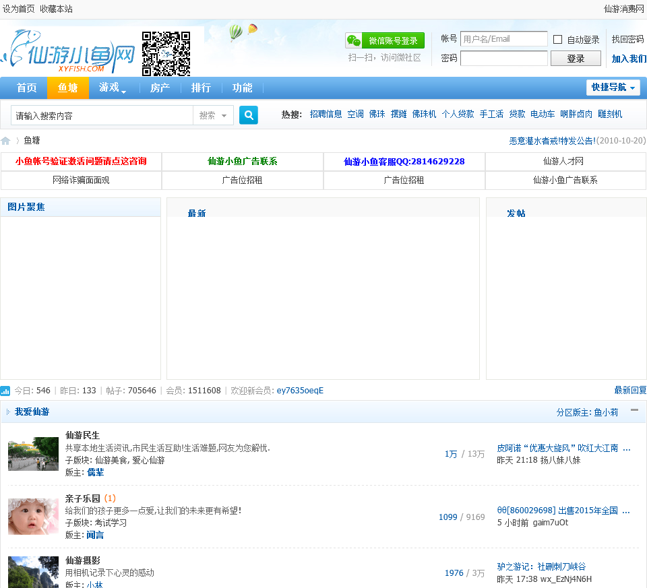Viewport: 647px width, 588px height.
Task: Open the 房产 nav tab
Action: (x=160, y=88)
